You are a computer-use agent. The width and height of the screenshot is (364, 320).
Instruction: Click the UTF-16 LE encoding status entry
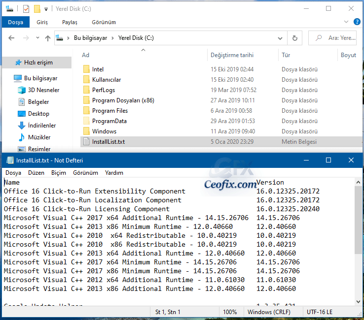coord(320,312)
